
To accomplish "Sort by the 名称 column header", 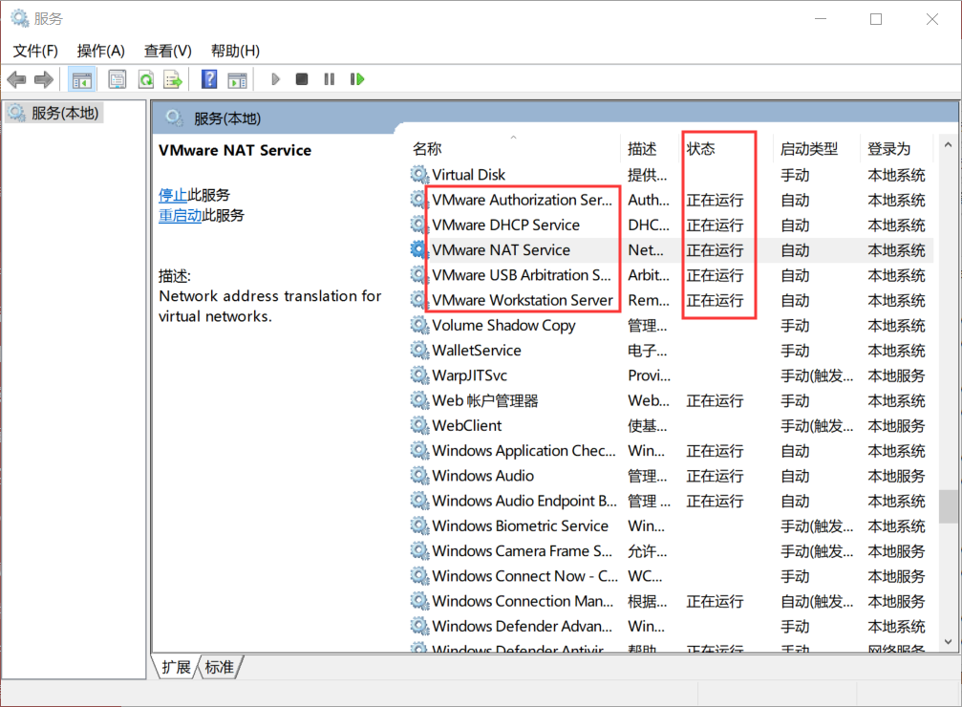I will (515, 148).
